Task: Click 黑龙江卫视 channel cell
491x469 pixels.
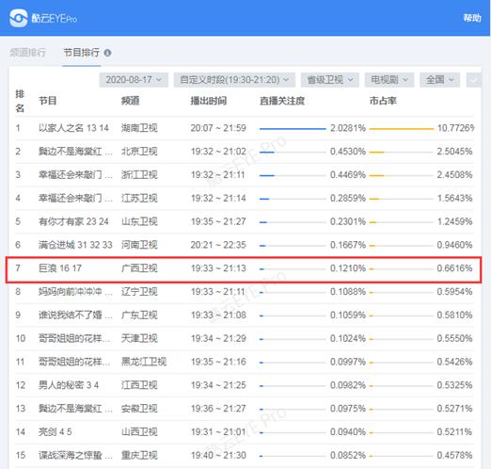Action: pyautogui.click(x=144, y=362)
